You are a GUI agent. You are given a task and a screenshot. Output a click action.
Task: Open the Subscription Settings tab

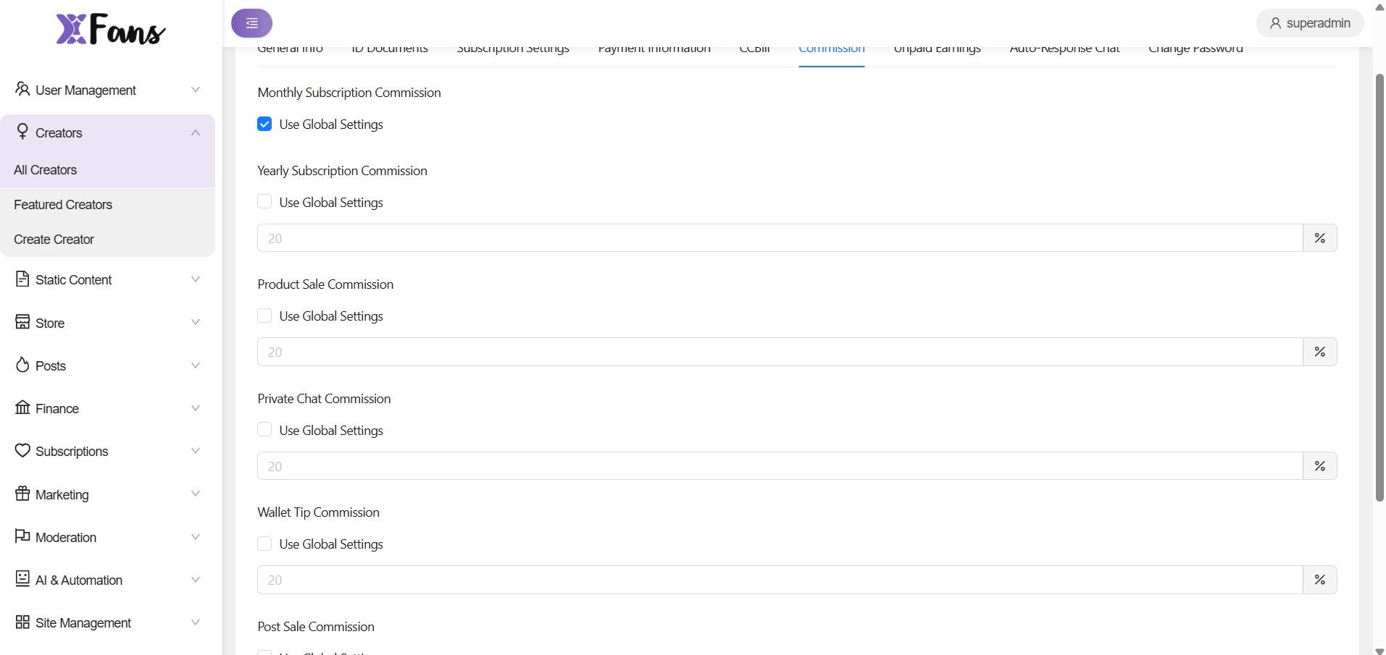pos(512,50)
